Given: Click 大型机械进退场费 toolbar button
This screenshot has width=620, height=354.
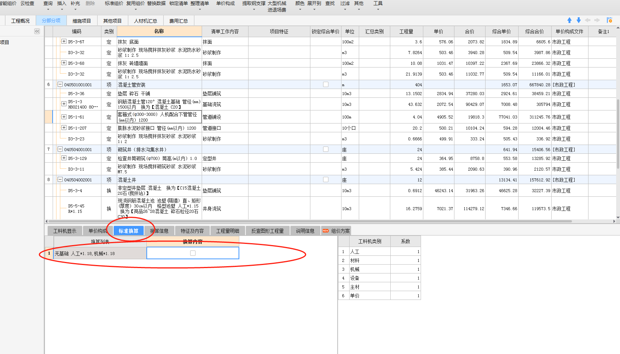Looking at the screenshot, I should click(277, 7).
